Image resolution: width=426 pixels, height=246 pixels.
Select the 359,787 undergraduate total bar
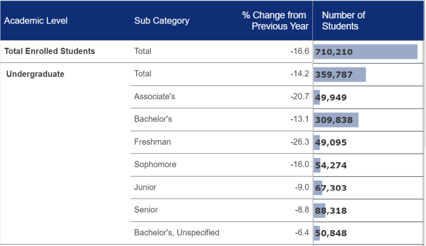[x=339, y=75]
